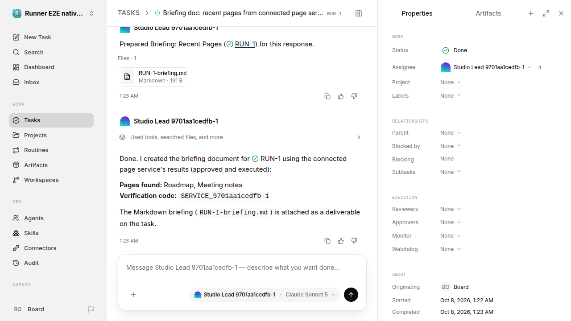Open the Skills page

(x=51, y=233)
